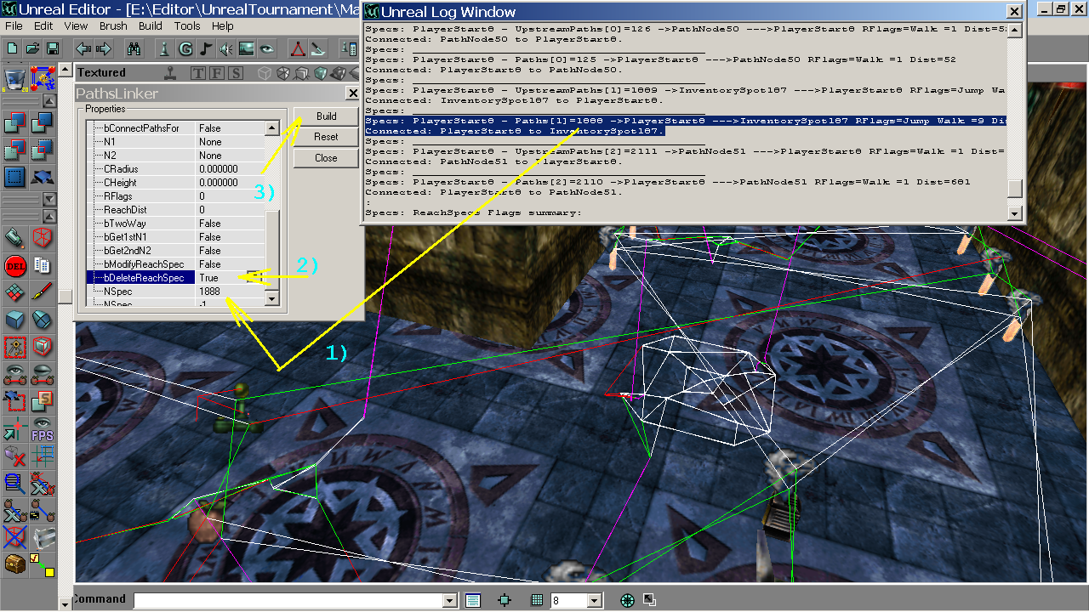Click the Realtime preview joystick icon
Image resolution: width=1089 pixels, height=612 pixels.
tap(170, 73)
